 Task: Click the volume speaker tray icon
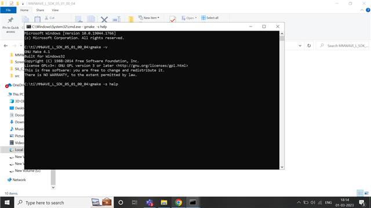coord(313,202)
